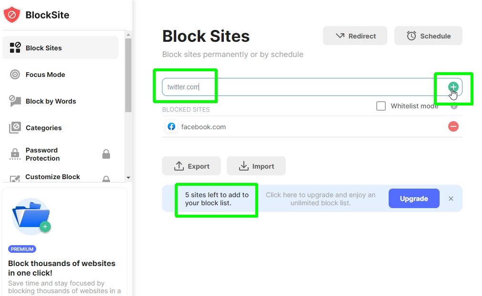Enable Whitelist mode
482x296 pixels.
pyautogui.click(x=381, y=106)
